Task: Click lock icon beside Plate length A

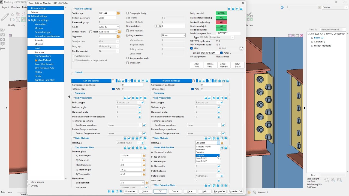Action: [144, 155]
